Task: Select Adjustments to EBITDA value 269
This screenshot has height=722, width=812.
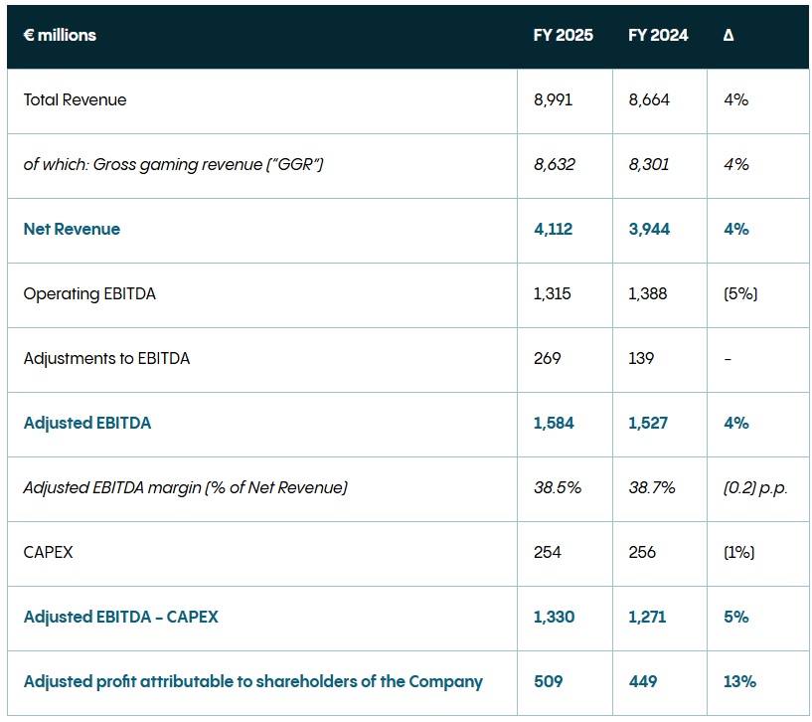Action: pos(547,358)
